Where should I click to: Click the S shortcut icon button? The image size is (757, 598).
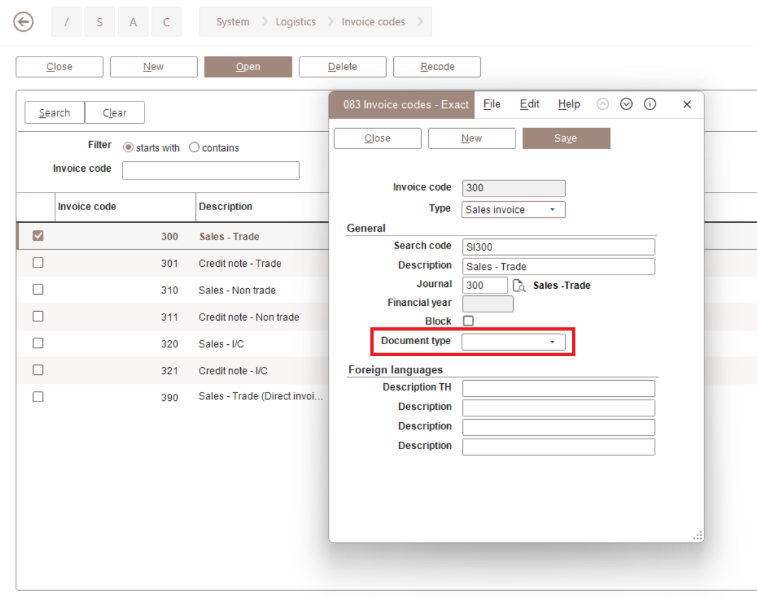100,22
